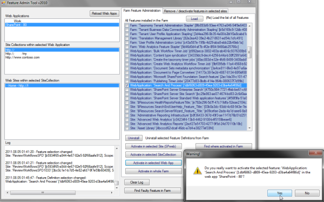This screenshot has height=202, width=324.
Task: Check 'Publishing Timer Jobs' feature checkbox
Action: point(127,81)
